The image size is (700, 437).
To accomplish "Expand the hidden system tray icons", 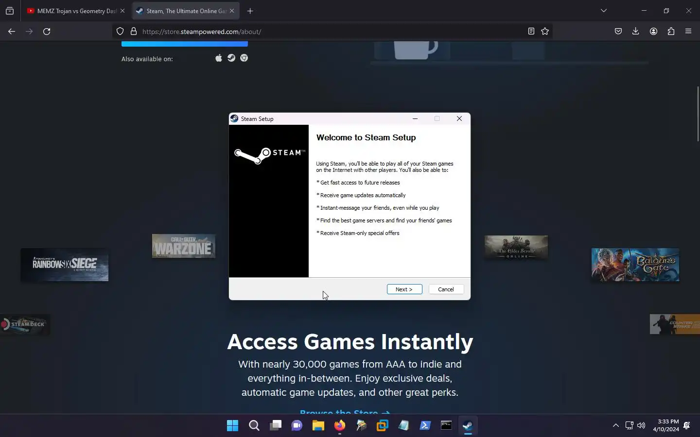I will 615,425.
